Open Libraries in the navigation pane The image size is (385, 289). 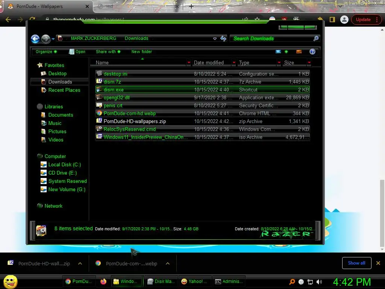point(50,106)
